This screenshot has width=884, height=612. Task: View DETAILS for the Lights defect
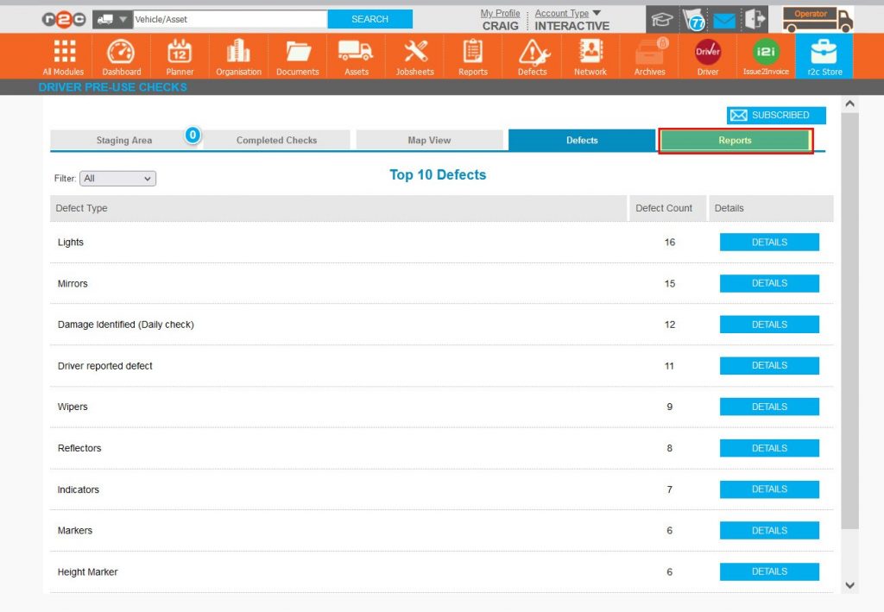point(768,242)
